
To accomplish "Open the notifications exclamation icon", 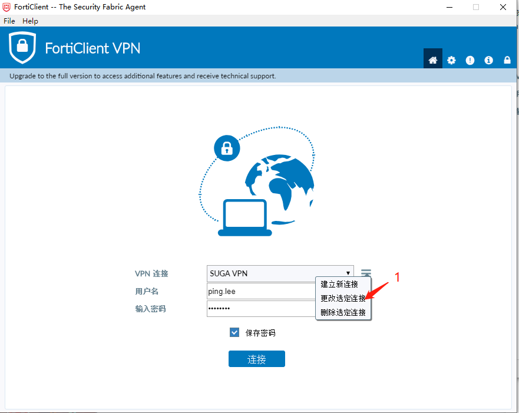I will pyautogui.click(x=470, y=60).
